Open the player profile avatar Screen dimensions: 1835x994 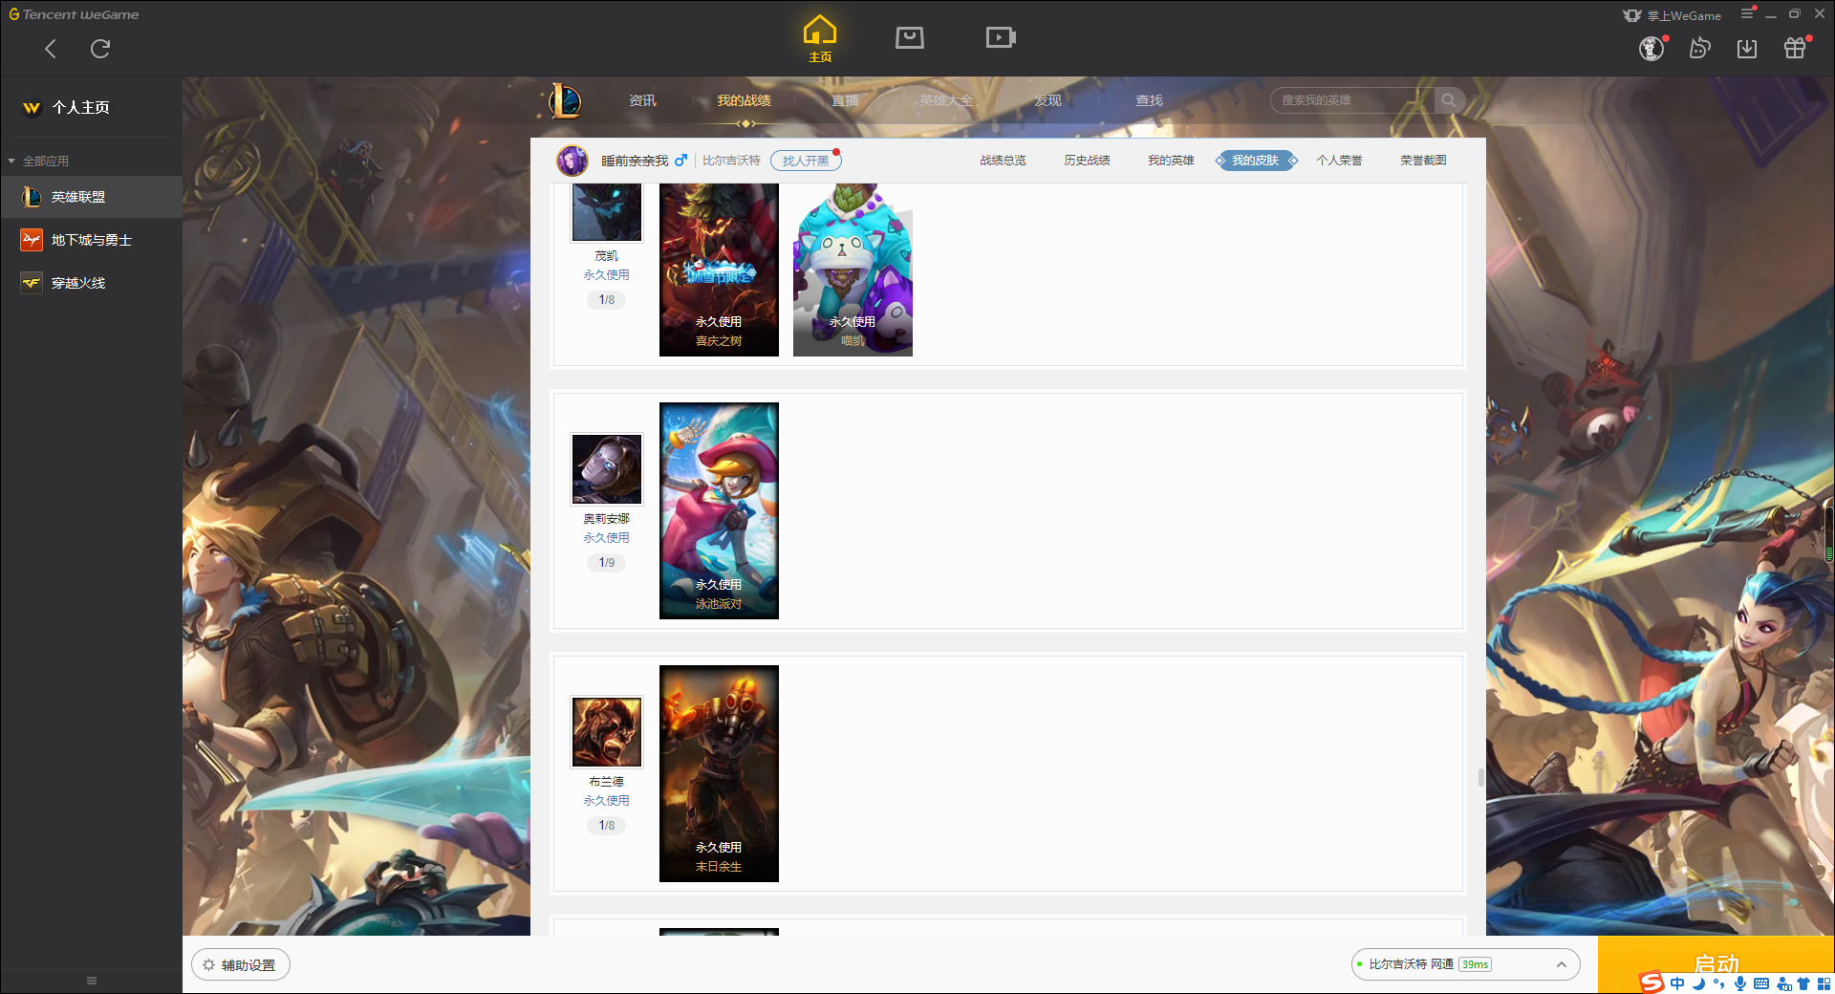tap(572, 161)
